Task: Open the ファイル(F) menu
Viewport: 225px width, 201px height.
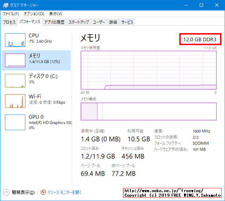Action: [x=11, y=14]
